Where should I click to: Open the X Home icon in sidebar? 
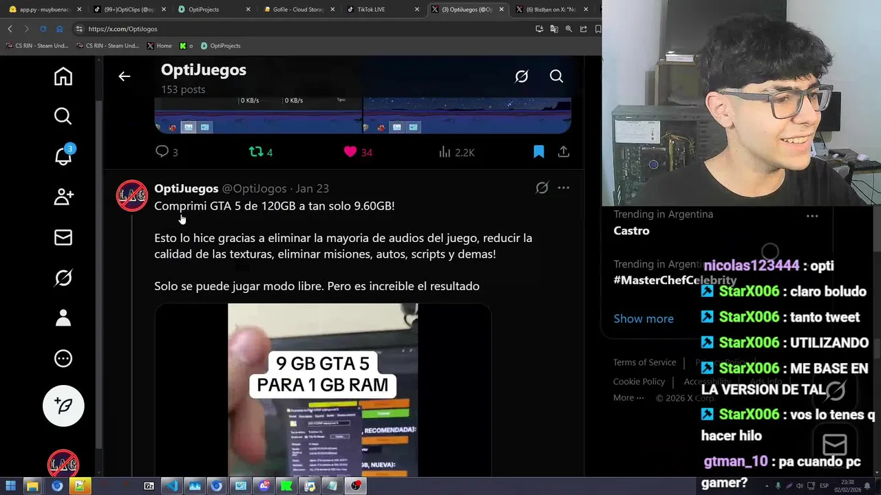pyautogui.click(x=63, y=76)
